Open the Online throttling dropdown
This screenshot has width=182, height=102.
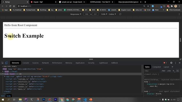(112, 14)
